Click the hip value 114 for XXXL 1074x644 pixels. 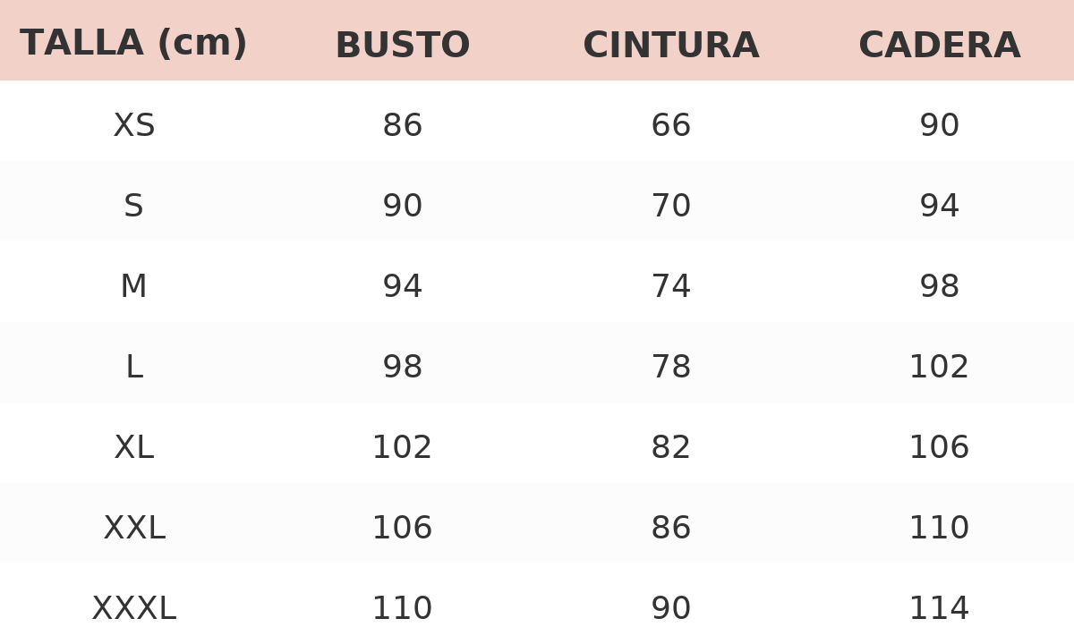tap(939, 609)
